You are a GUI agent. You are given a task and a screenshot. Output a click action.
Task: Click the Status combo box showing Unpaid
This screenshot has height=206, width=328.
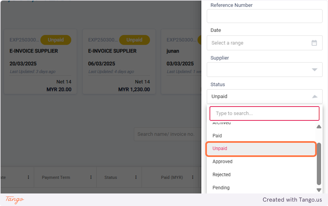(x=265, y=96)
